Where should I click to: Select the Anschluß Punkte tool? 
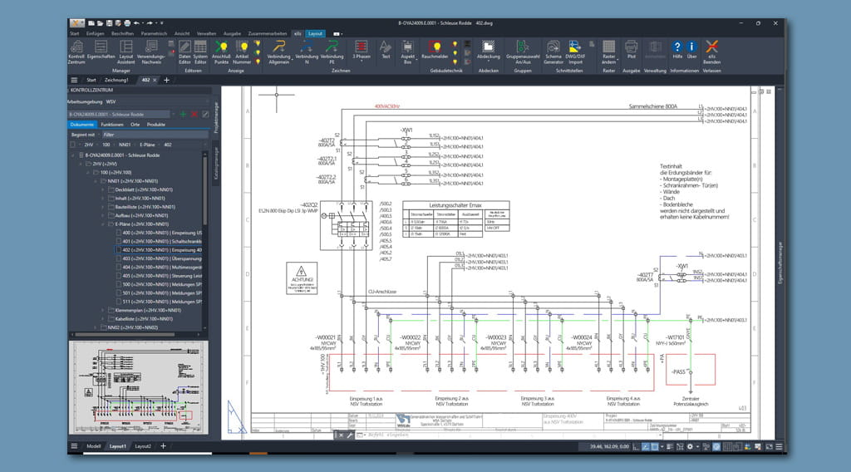click(x=222, y=47)
